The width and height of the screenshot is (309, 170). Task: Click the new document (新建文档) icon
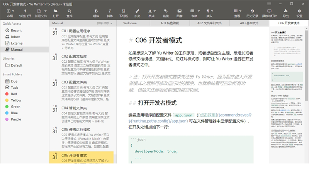point(39,11)
